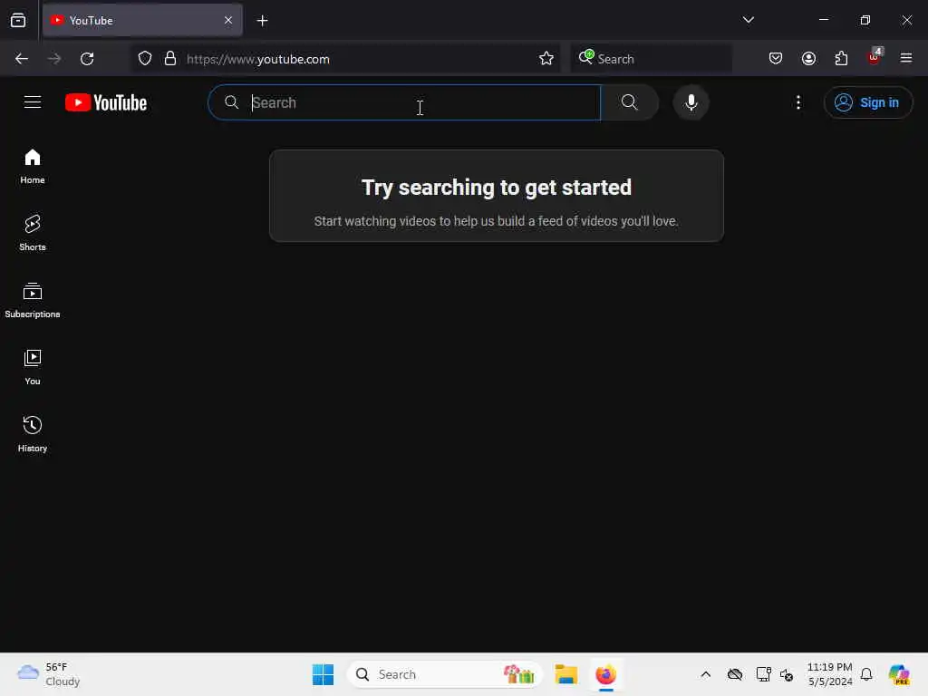Click the Sign in button

867,102
